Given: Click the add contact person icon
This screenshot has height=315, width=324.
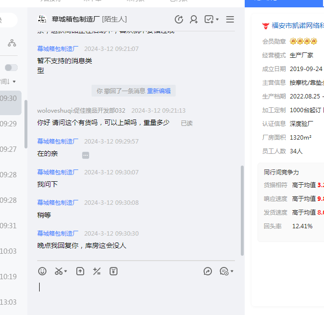Looking at the screenshot, I should pos(194,20).
